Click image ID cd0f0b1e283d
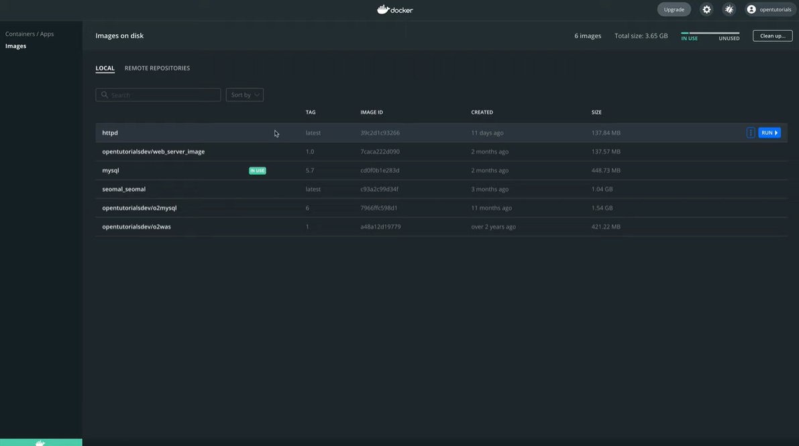The height and width of the screenshot is (446, 799). [380, 170]
